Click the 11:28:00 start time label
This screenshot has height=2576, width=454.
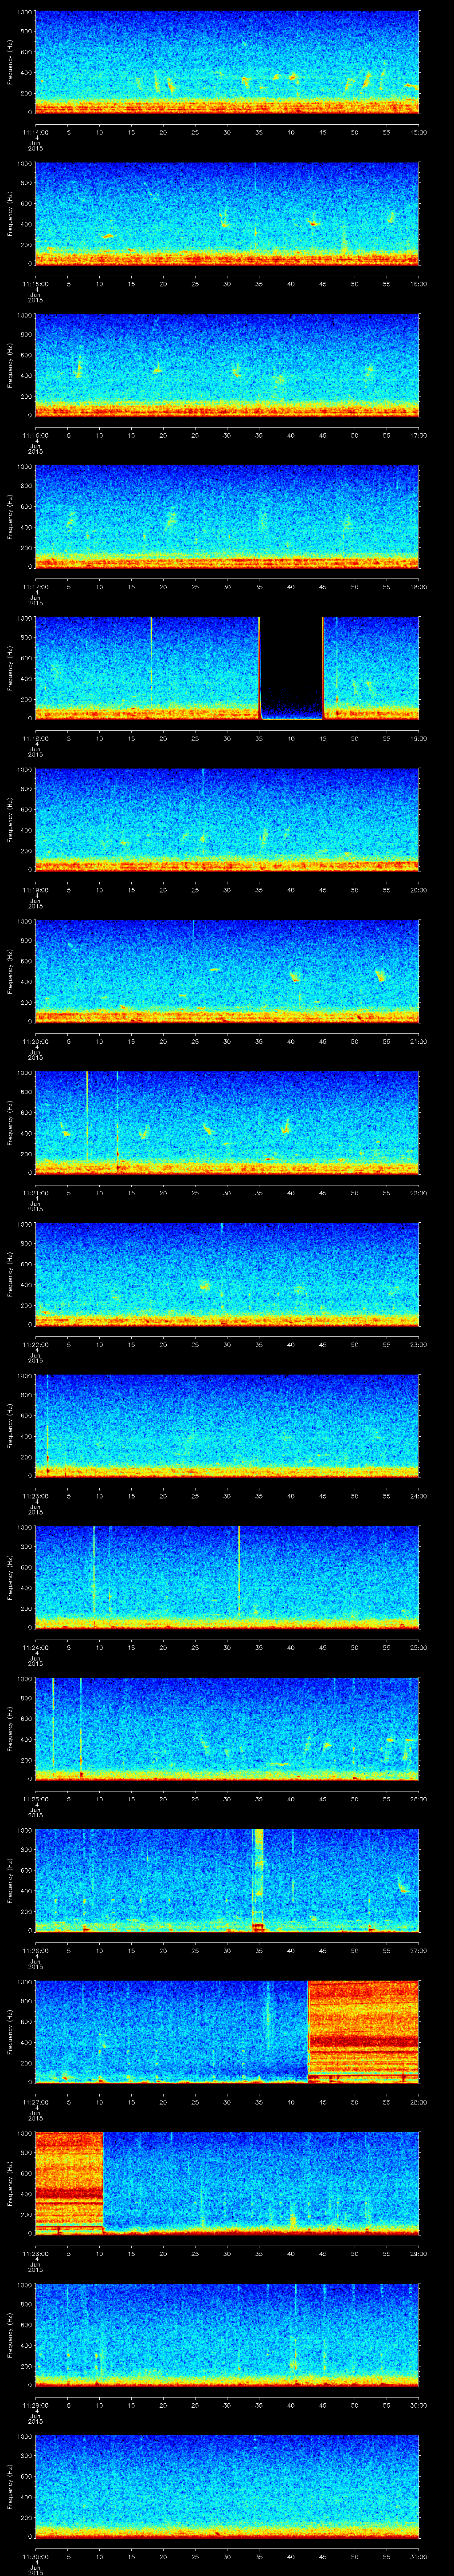click(x=35, y=2253)
